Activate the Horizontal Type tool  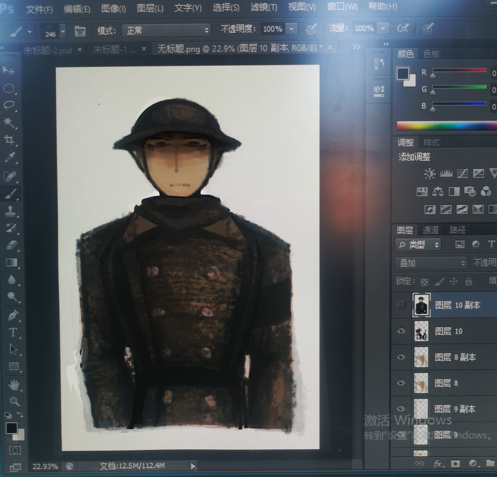(x=13, y=332)
